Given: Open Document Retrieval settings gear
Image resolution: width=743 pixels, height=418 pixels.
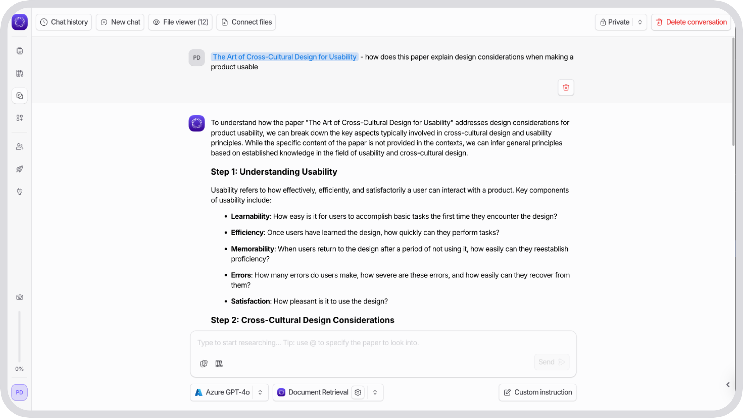Looking at the screenshot, I should click(x=358, y=392).
